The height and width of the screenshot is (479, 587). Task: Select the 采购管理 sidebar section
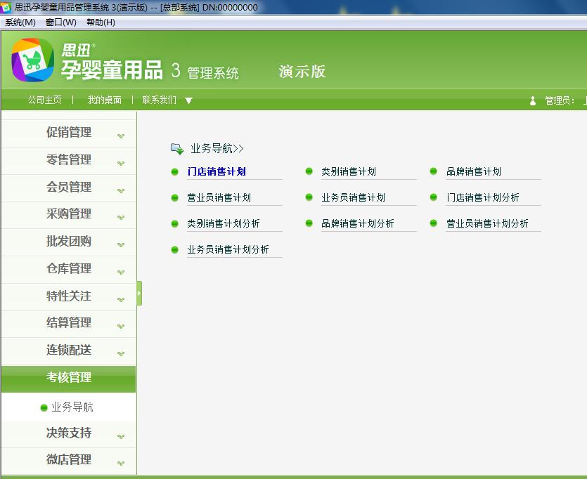[x=68, y=214]
